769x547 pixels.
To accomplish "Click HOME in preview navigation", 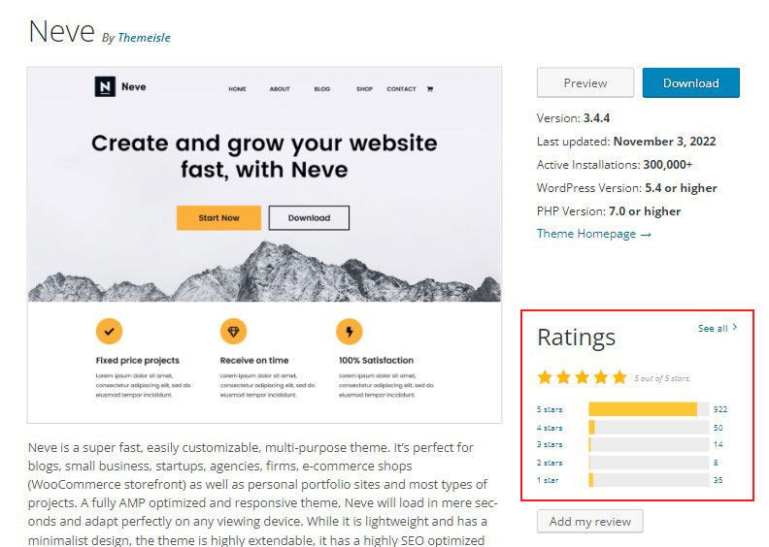I will pyautogui.click(x=237, y=89).
